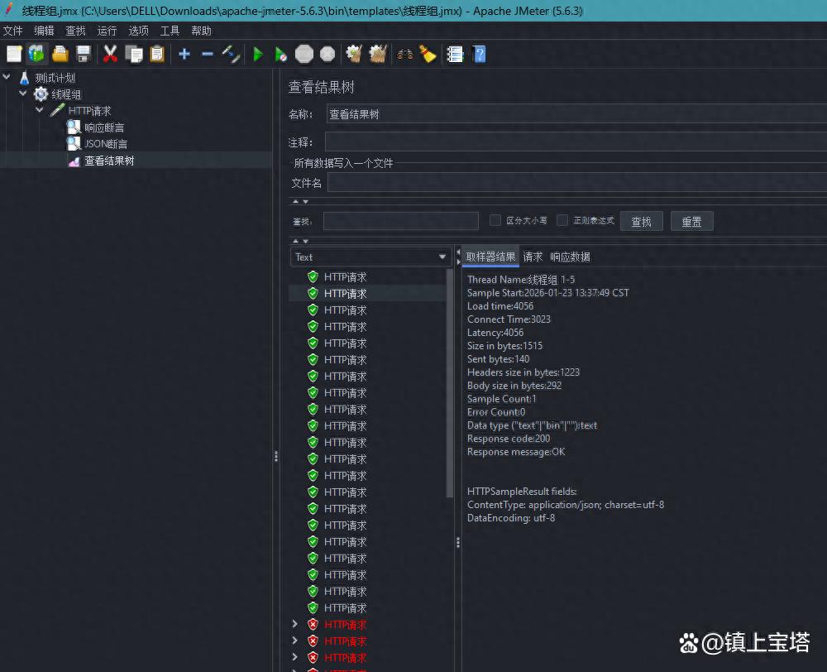This screenshot has height=672, width=827.
Task: Click the 查找 search button
Action: click(642, 221)
